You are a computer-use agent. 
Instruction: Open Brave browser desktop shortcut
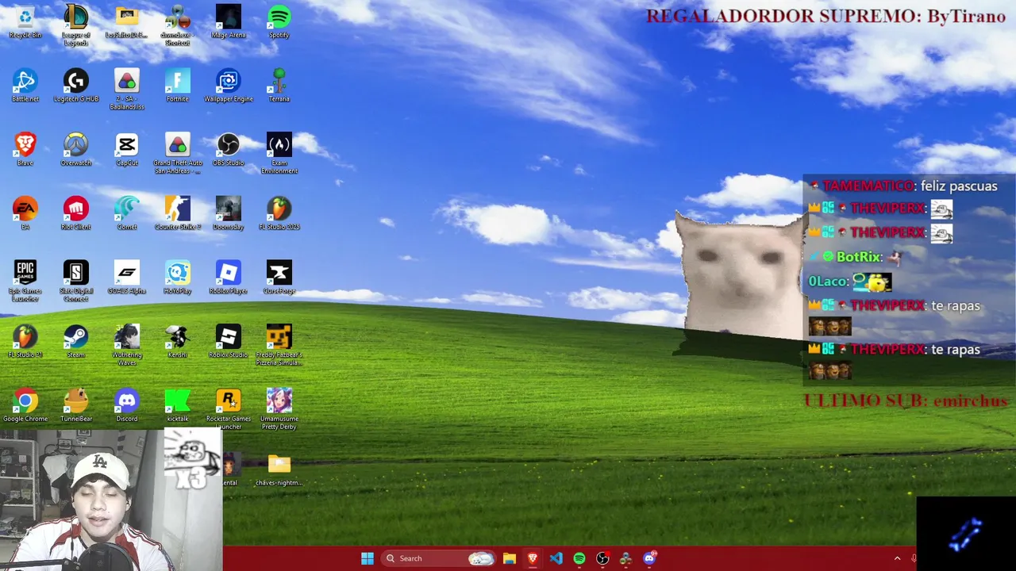25,150
